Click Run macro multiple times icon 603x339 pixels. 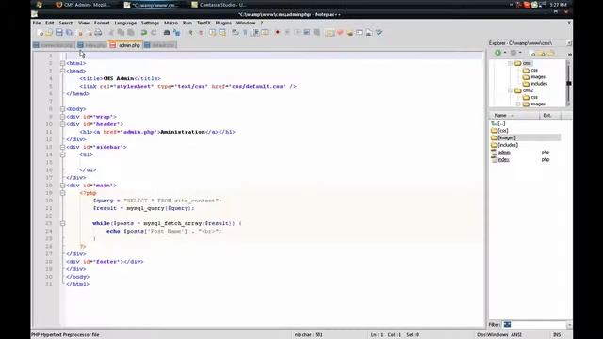tap(307, 33)
